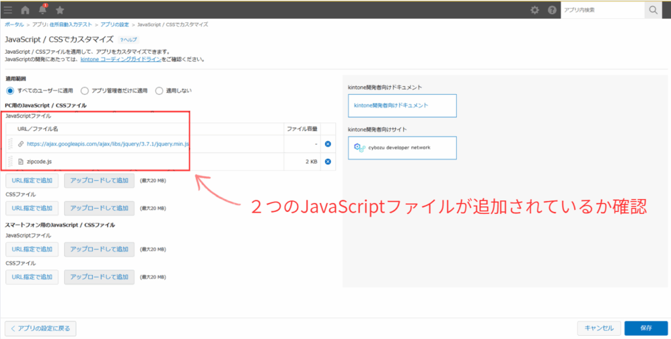Click the link icon beside the jquery URL
This screenshot has height=339, width=671.
pyautogui.click(x=21, y=144)
